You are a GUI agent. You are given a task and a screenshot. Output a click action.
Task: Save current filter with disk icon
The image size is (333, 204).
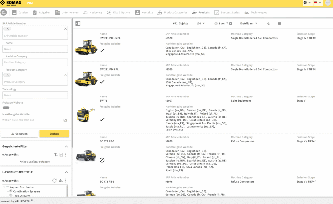pos(61,155)
